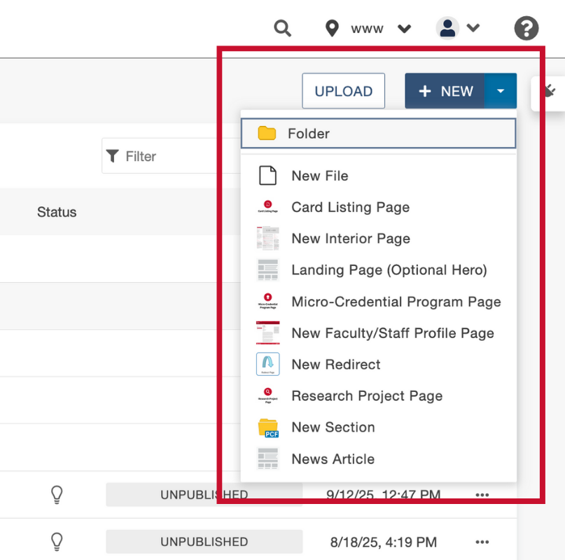Click the filter funnel icon
565x560 pixels.
point(113,156)
